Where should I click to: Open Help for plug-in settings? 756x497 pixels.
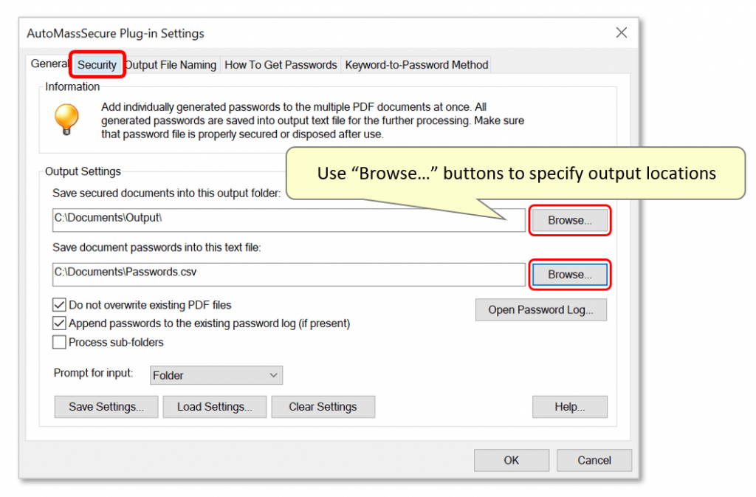pos(570,407)
